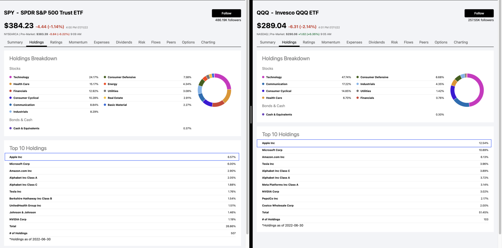Open SPY Charting tab

(208, 42)
